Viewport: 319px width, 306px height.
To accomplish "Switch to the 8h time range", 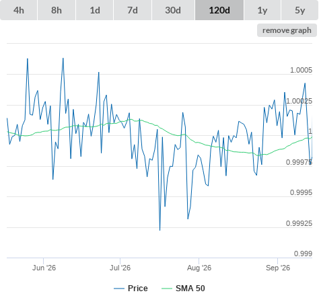I will coord(57,10).
